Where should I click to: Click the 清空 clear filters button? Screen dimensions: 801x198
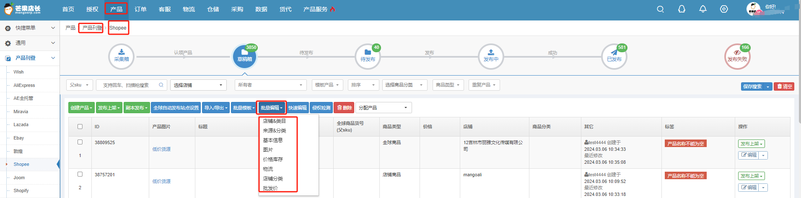784,86
